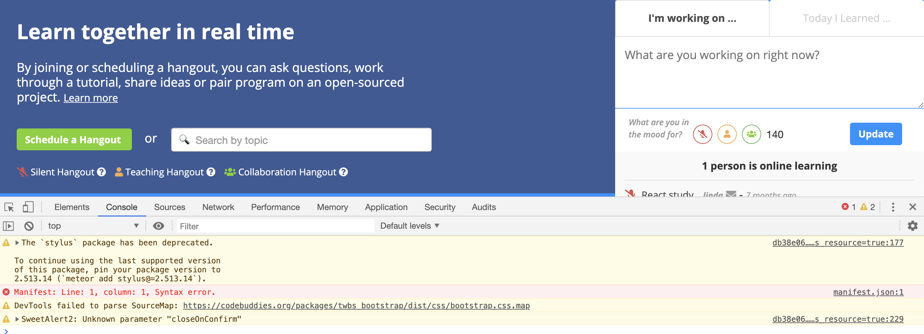Show the console sidebar

click(x=9, y=225)
